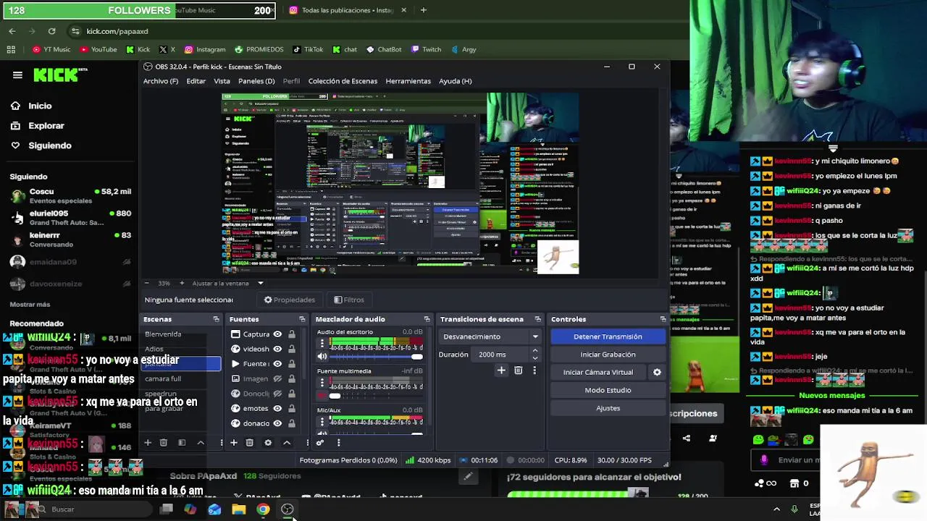927x521 pixels.
Task: Delete the selected source with the trash icon
Action: pyautogui.click(x=250, y=443)
